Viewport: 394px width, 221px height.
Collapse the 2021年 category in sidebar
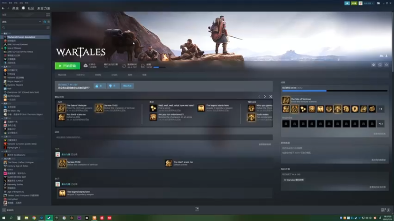pos(2,159)
